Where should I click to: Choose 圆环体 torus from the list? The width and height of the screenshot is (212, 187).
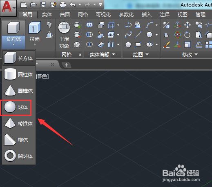point(19,156)
